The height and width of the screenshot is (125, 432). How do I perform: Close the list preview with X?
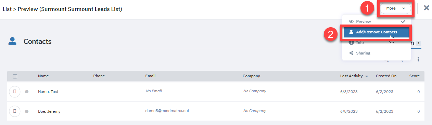427,8
